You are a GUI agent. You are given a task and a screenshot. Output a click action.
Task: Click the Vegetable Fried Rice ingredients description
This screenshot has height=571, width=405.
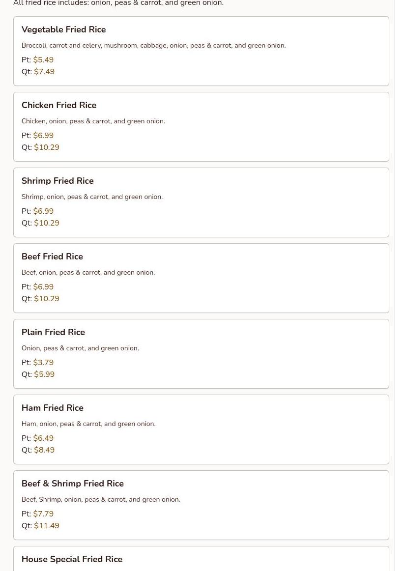(153, 46)
